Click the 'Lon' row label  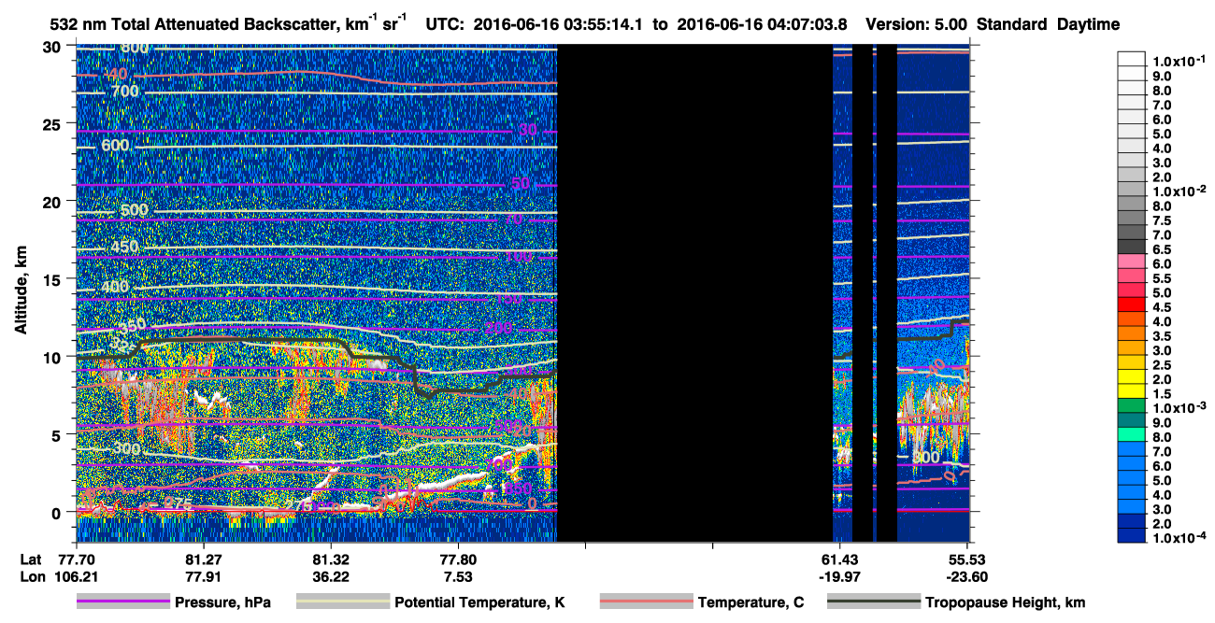tap(32, 576)
